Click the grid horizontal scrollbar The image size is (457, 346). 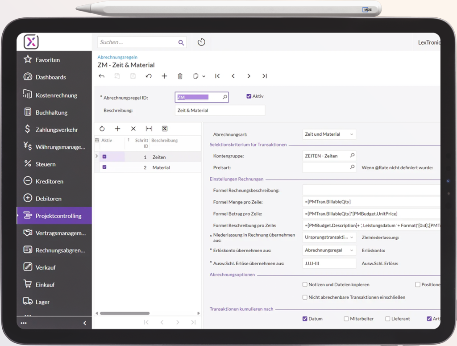(x=125, y=313)
